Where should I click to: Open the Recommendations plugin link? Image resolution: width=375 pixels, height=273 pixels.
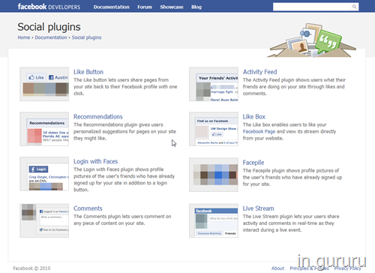98,117
